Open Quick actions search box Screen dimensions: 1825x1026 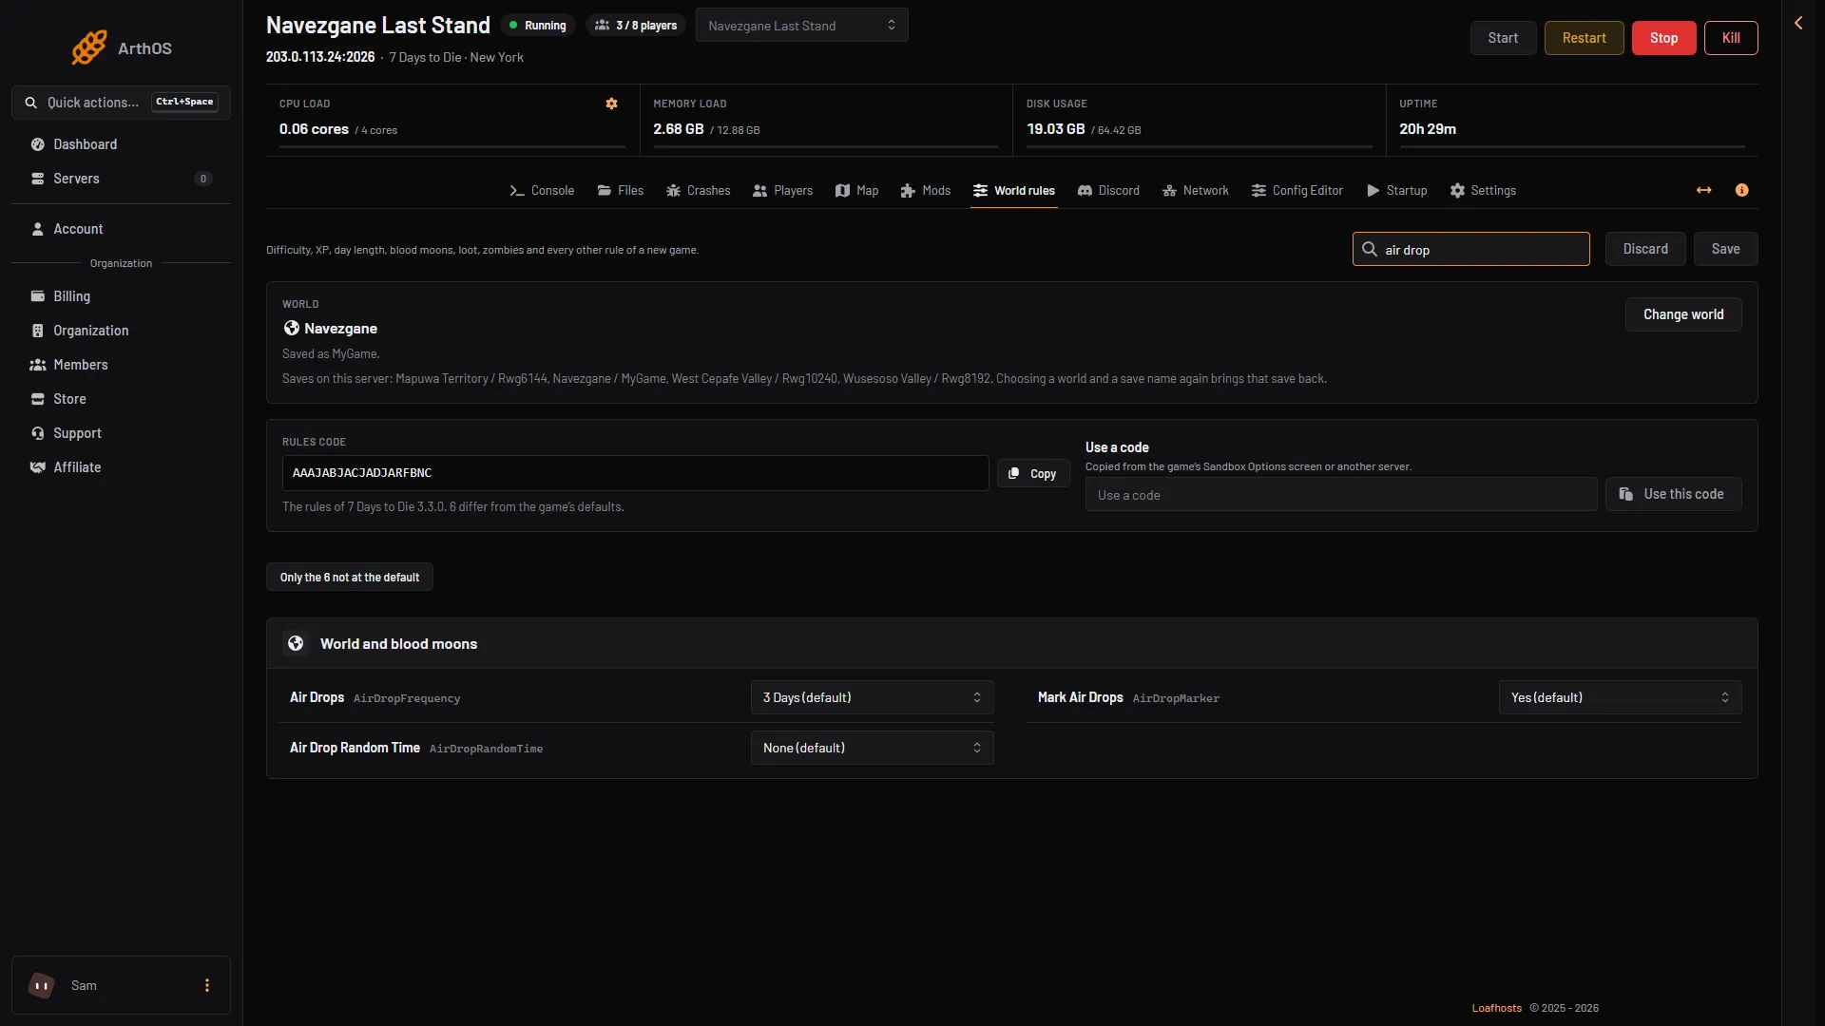point(121,103)
